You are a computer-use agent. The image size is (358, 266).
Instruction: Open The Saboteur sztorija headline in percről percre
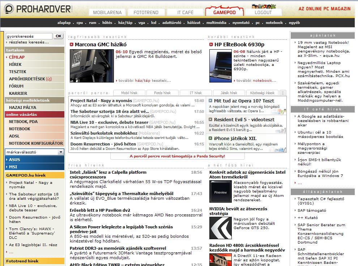(110, 111)
